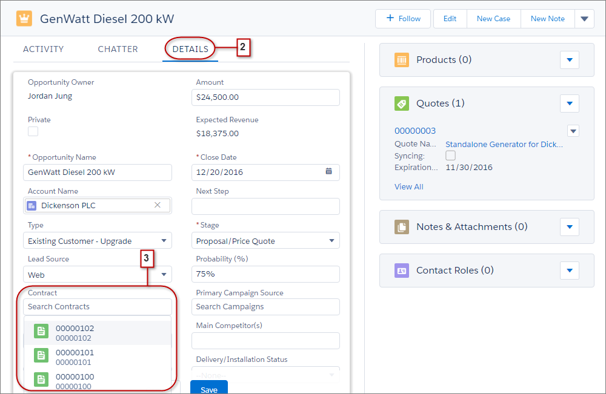Screen dimensions: 606x394
Task: Click the Probability (%) field
Action: coord(265,274)
